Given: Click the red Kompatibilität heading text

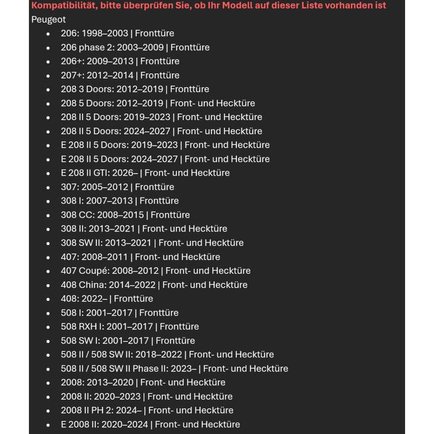Looking at the screenshot, I should tap(209, 5).
